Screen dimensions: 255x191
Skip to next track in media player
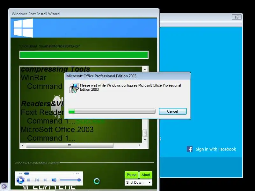coord(45,180)
